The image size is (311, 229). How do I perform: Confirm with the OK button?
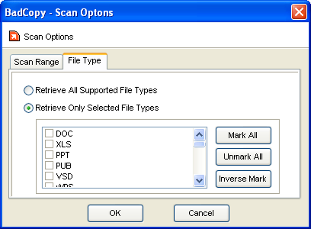115,213
